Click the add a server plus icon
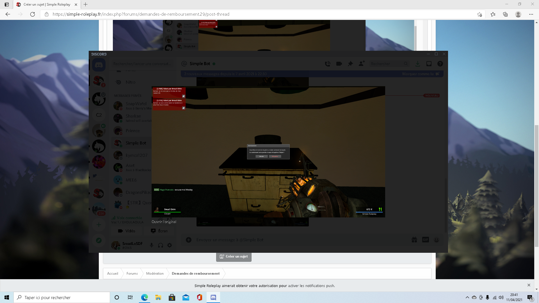Image resolution: width=539 pixels, height=303 pixels. point(99,225)
